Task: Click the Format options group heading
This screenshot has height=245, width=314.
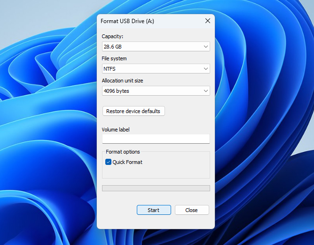Action: point(123,152)
